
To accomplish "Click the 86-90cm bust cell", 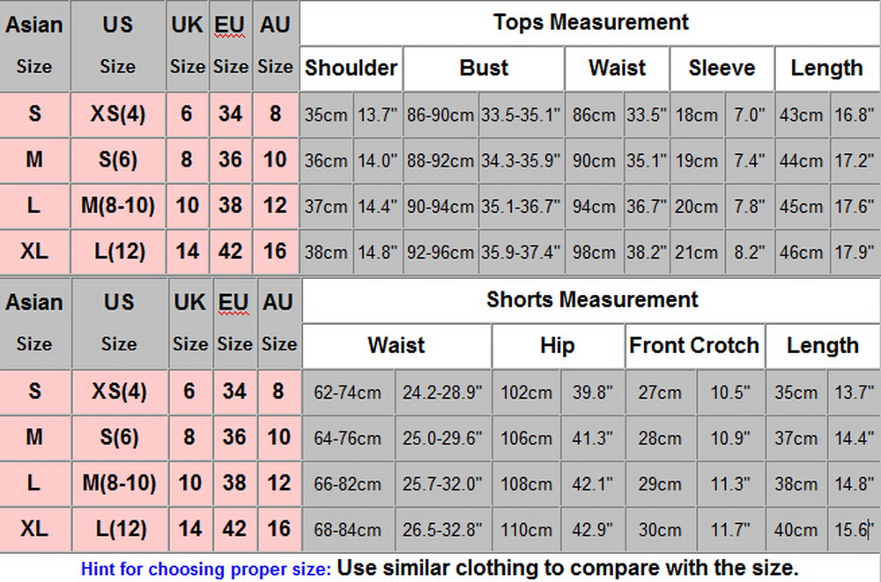I will 440,114.
